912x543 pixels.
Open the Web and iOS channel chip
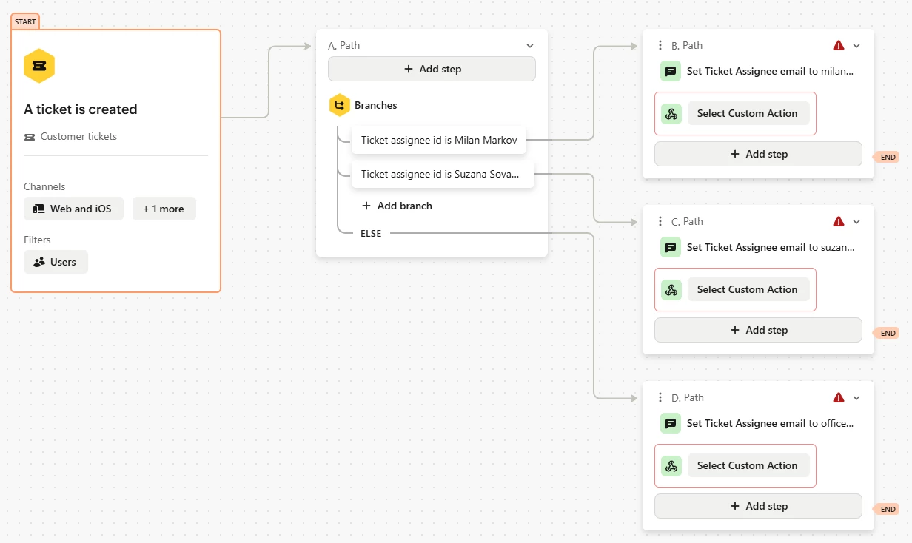73,209
